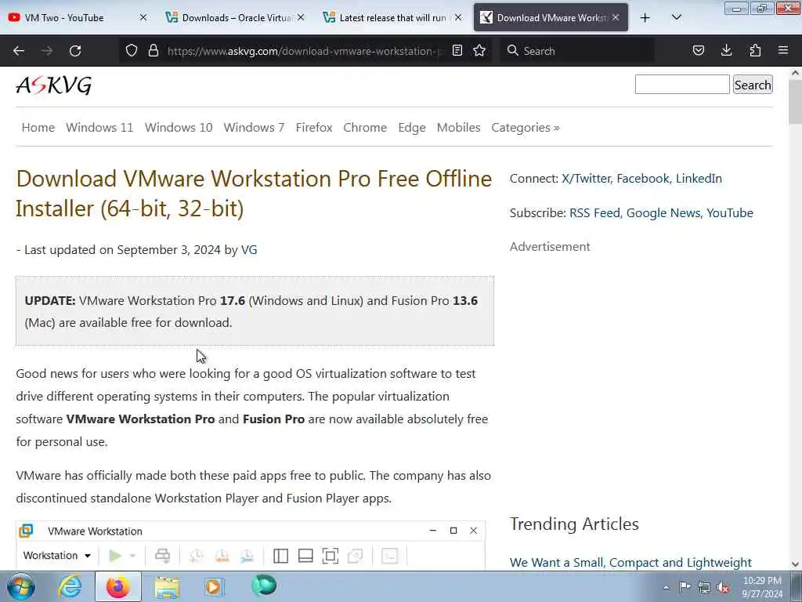Viewport: 802px width, 602px height.
Task: Expand the Categories » menu
Action: [x=526, y=128]
